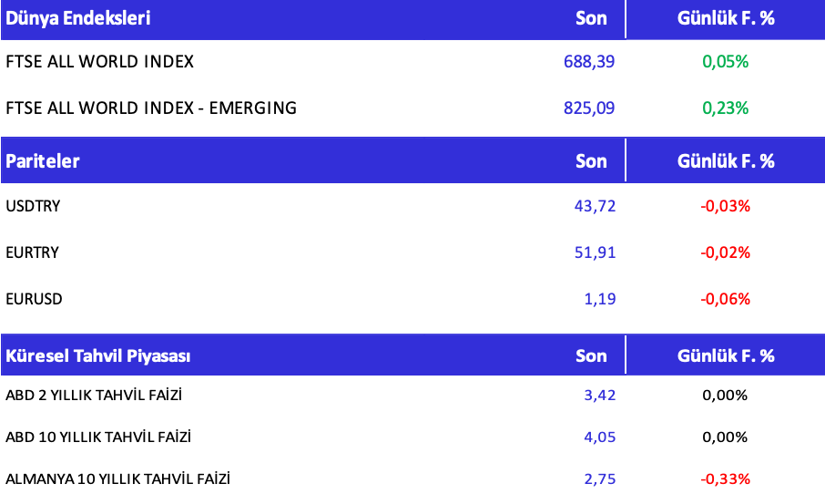Click the EURTRY value 51,91

point(596,252)
